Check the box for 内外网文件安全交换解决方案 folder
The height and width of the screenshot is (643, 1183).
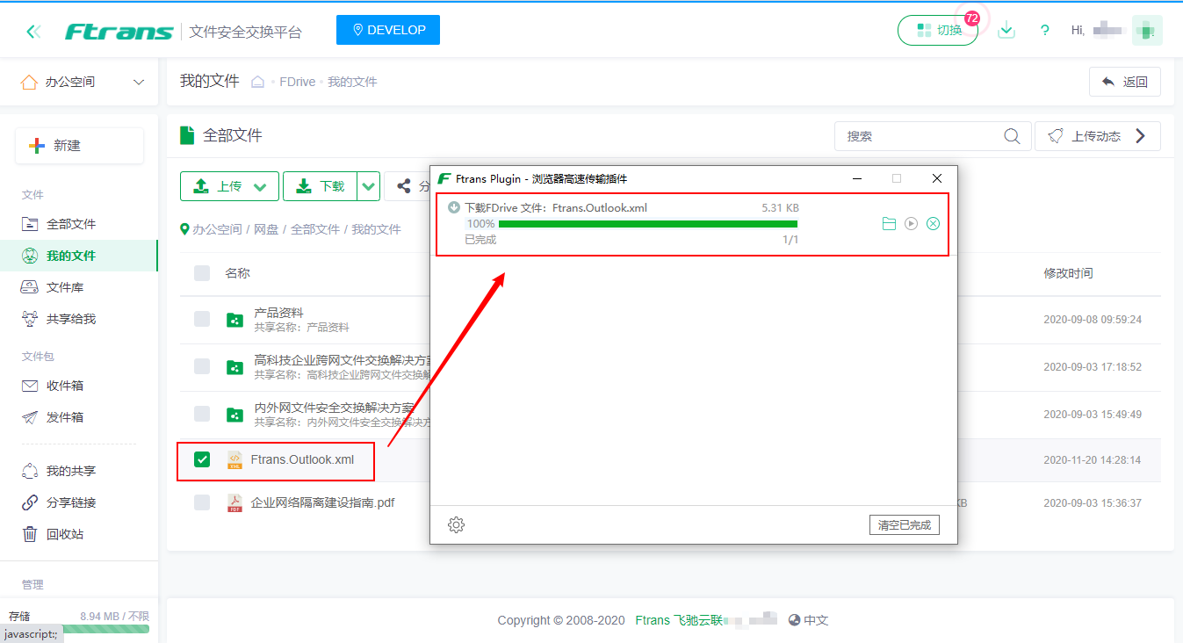tap(202, 414)
